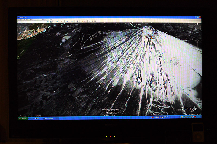Click the Look compass navigation ring
Screen dimensions: 217x144
click(197, 27)
